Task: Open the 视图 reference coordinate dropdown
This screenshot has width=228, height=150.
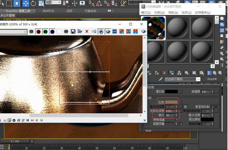Action: point(53,2)
